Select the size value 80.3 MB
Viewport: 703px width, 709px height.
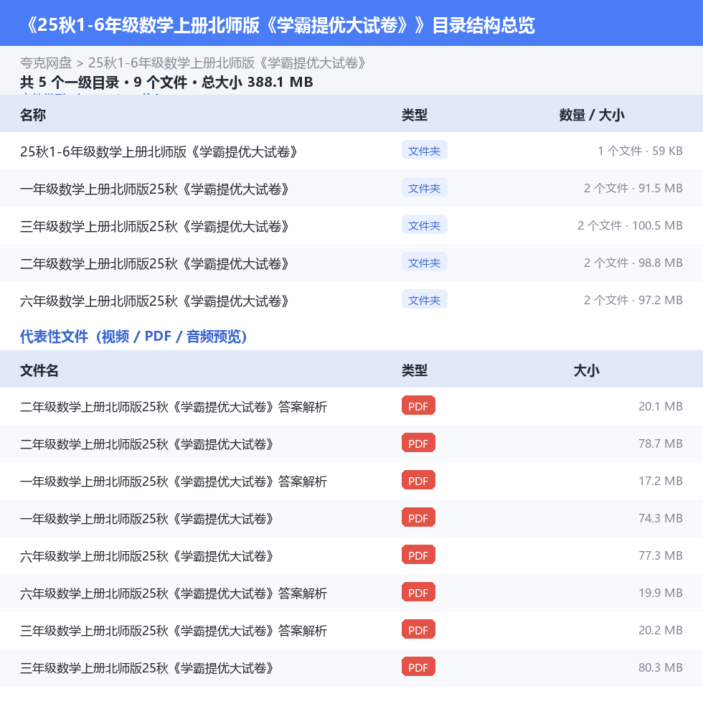[x=661, y=667]
